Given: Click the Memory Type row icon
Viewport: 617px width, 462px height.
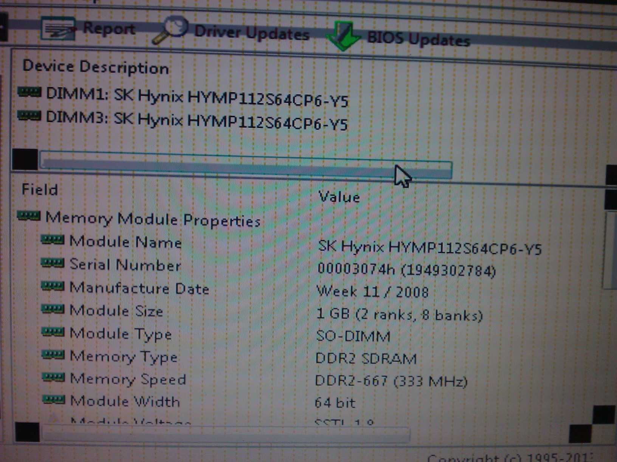Looking at the screenshot, I should tap(53, 354).
